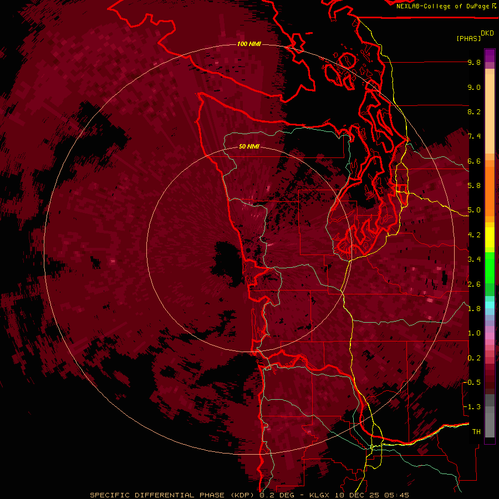
Task: Click the [PHAS] legend header
Action: [x=469, y=38]
